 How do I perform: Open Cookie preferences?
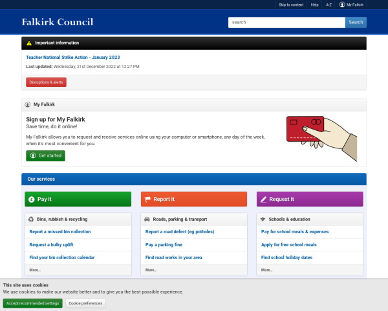tap(85, 303)
